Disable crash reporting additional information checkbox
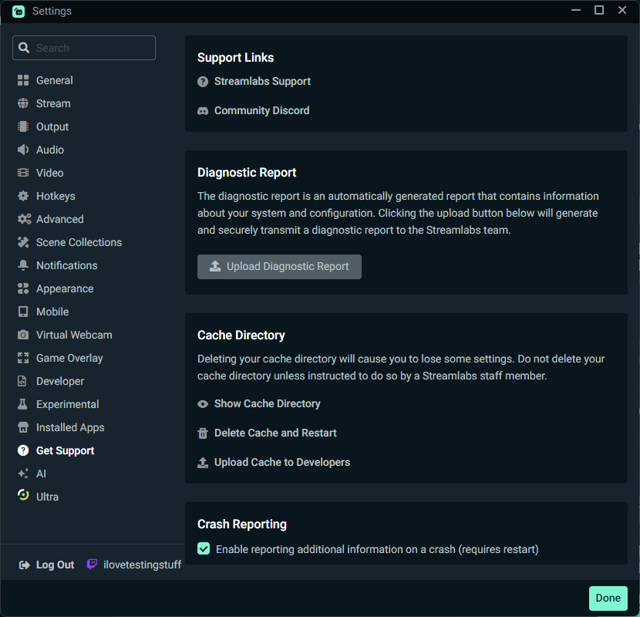Image resolution: width=640 pixels, height=617 pixels. coord(204,548)
